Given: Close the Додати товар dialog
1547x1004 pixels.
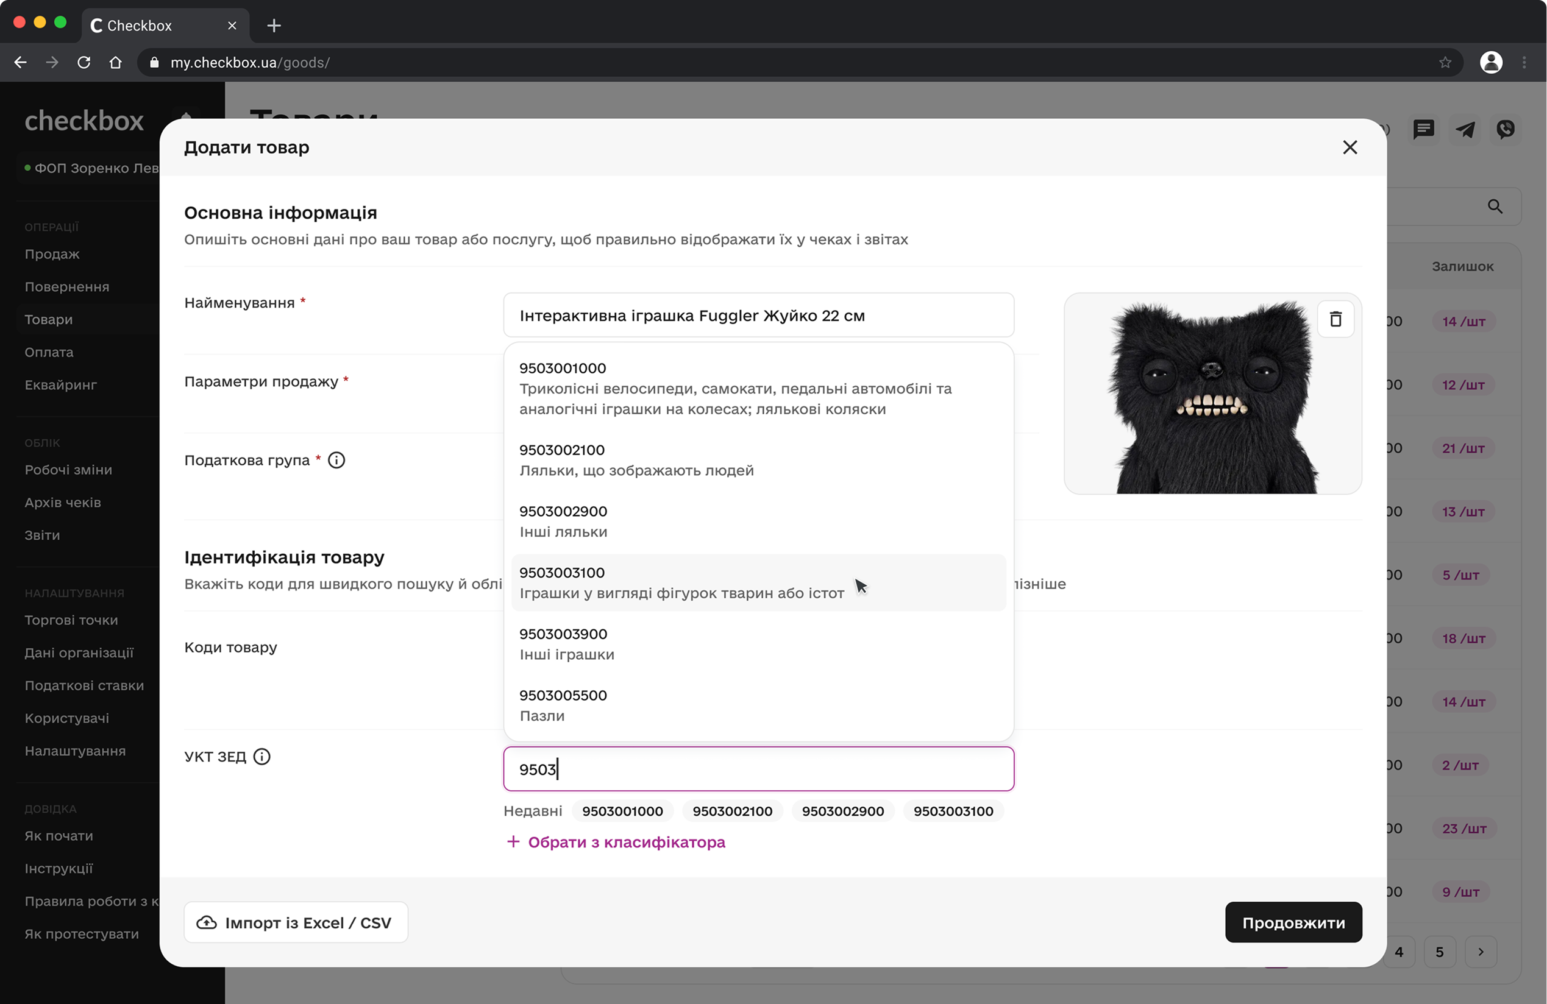Looking at the screenshot, I should point(1350,147).
